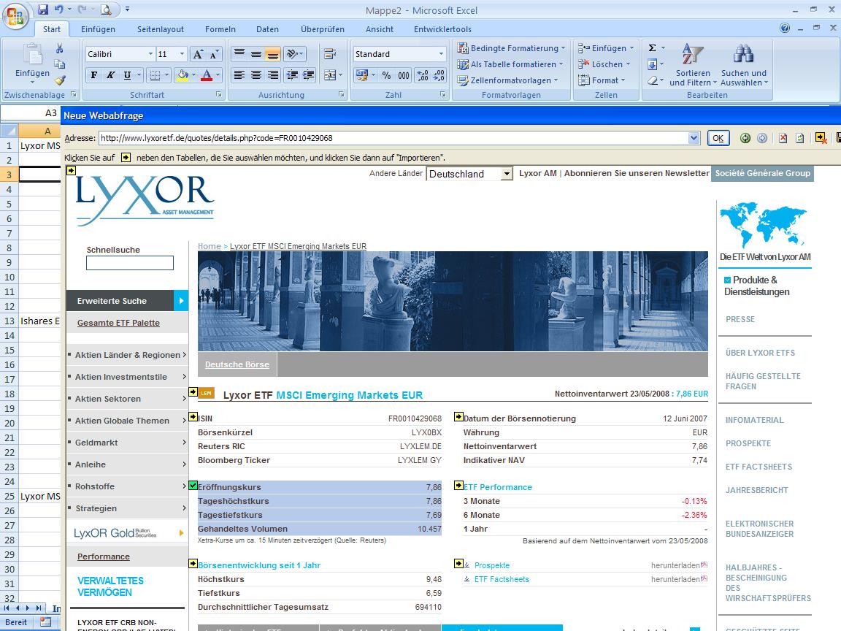The image size is (841, 631).
Task: Toggle bold F formatting
Action: click(x=94, y=75)
